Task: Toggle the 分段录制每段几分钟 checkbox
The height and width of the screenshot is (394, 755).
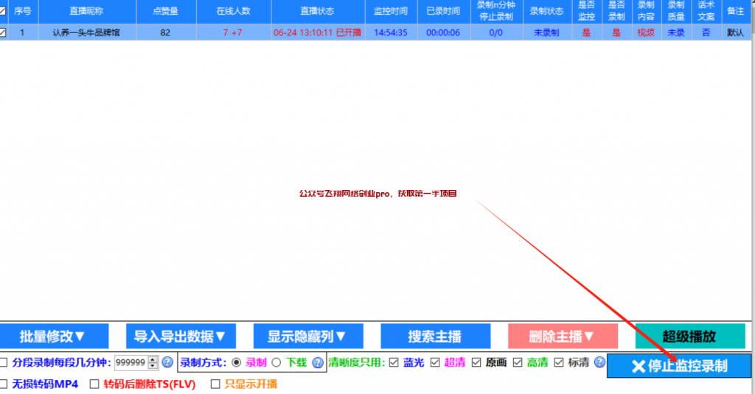Action: click(x=4, y=362)
